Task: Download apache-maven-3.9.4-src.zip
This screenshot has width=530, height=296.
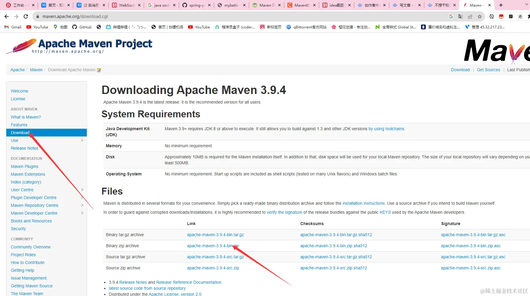Action: [x=213, y=268]
